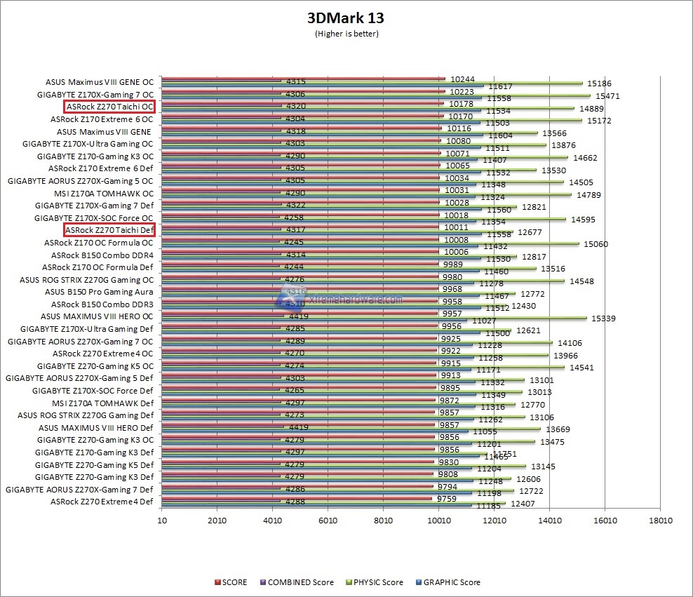Click the red SCORE legend swatch

pos(217,582)
